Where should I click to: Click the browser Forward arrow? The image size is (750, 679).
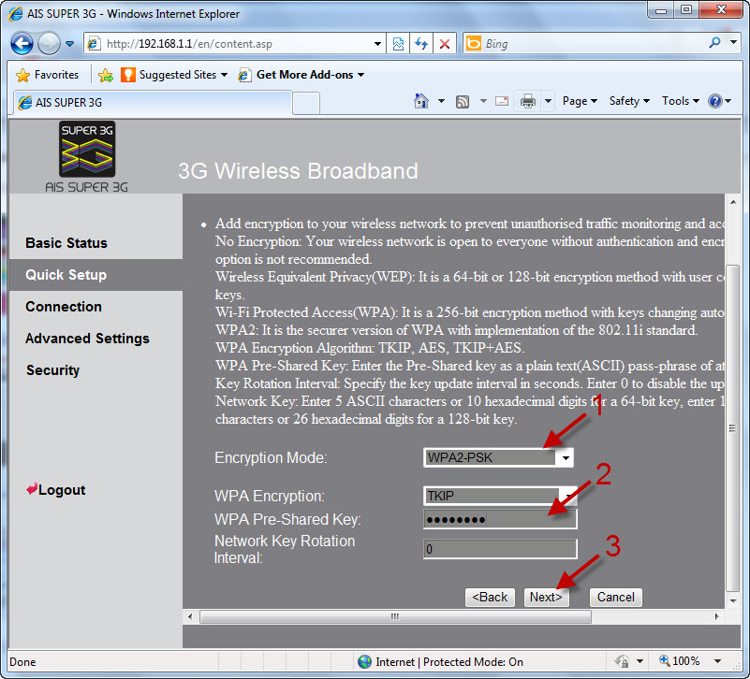coord(49,44)
